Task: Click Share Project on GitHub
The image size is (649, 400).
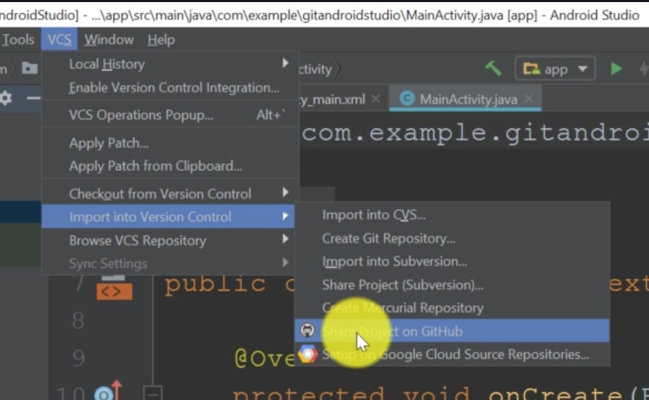Action: (x=452, y=331)
